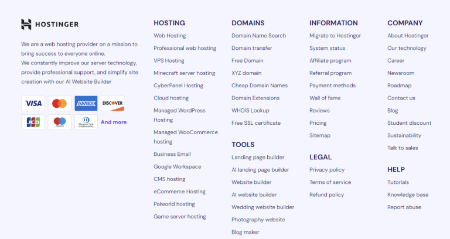Open Talk to sales link

coord(403,148)
